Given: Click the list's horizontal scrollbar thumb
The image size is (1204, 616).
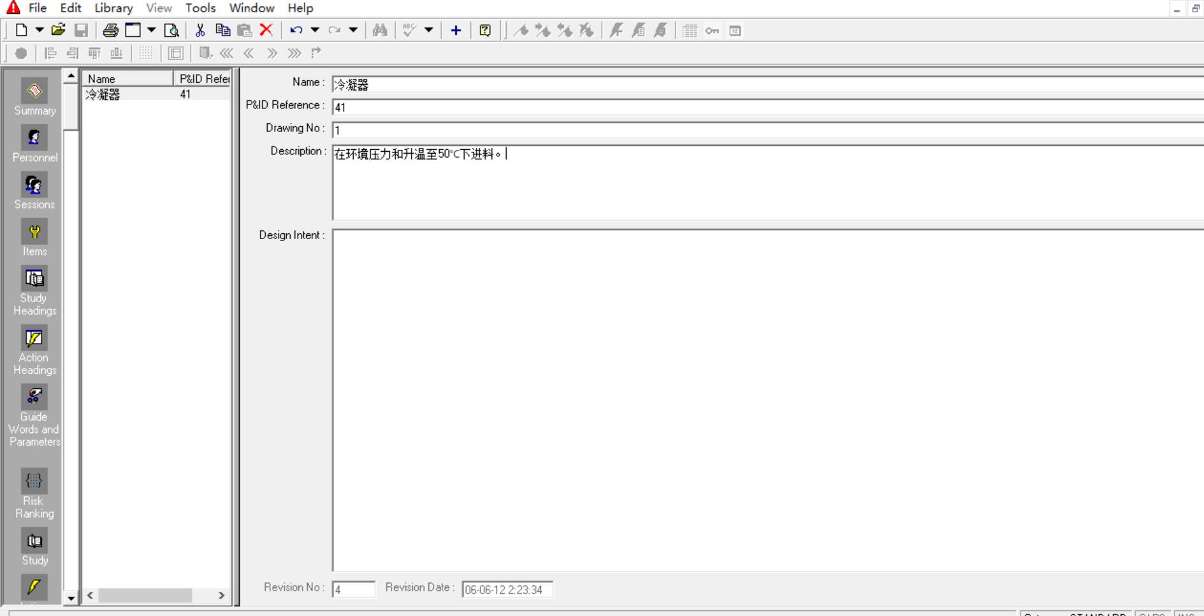Looking at the screenshot, I should pos(145,595).
